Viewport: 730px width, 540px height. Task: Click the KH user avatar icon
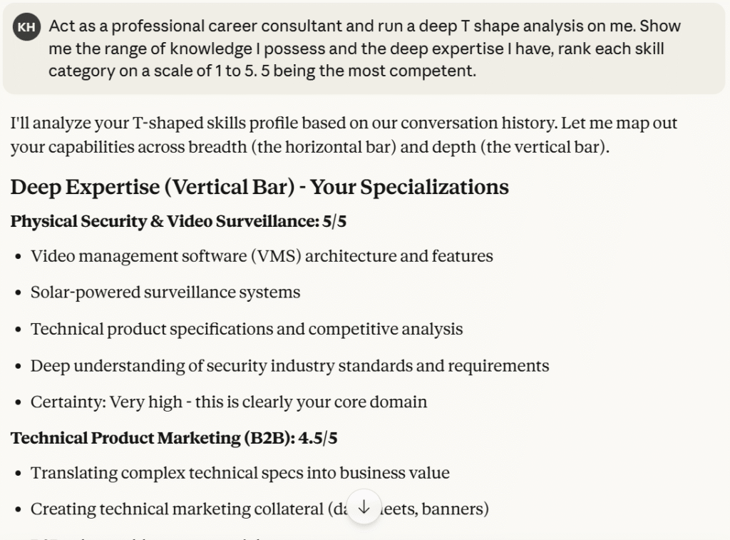coord(26,27)
